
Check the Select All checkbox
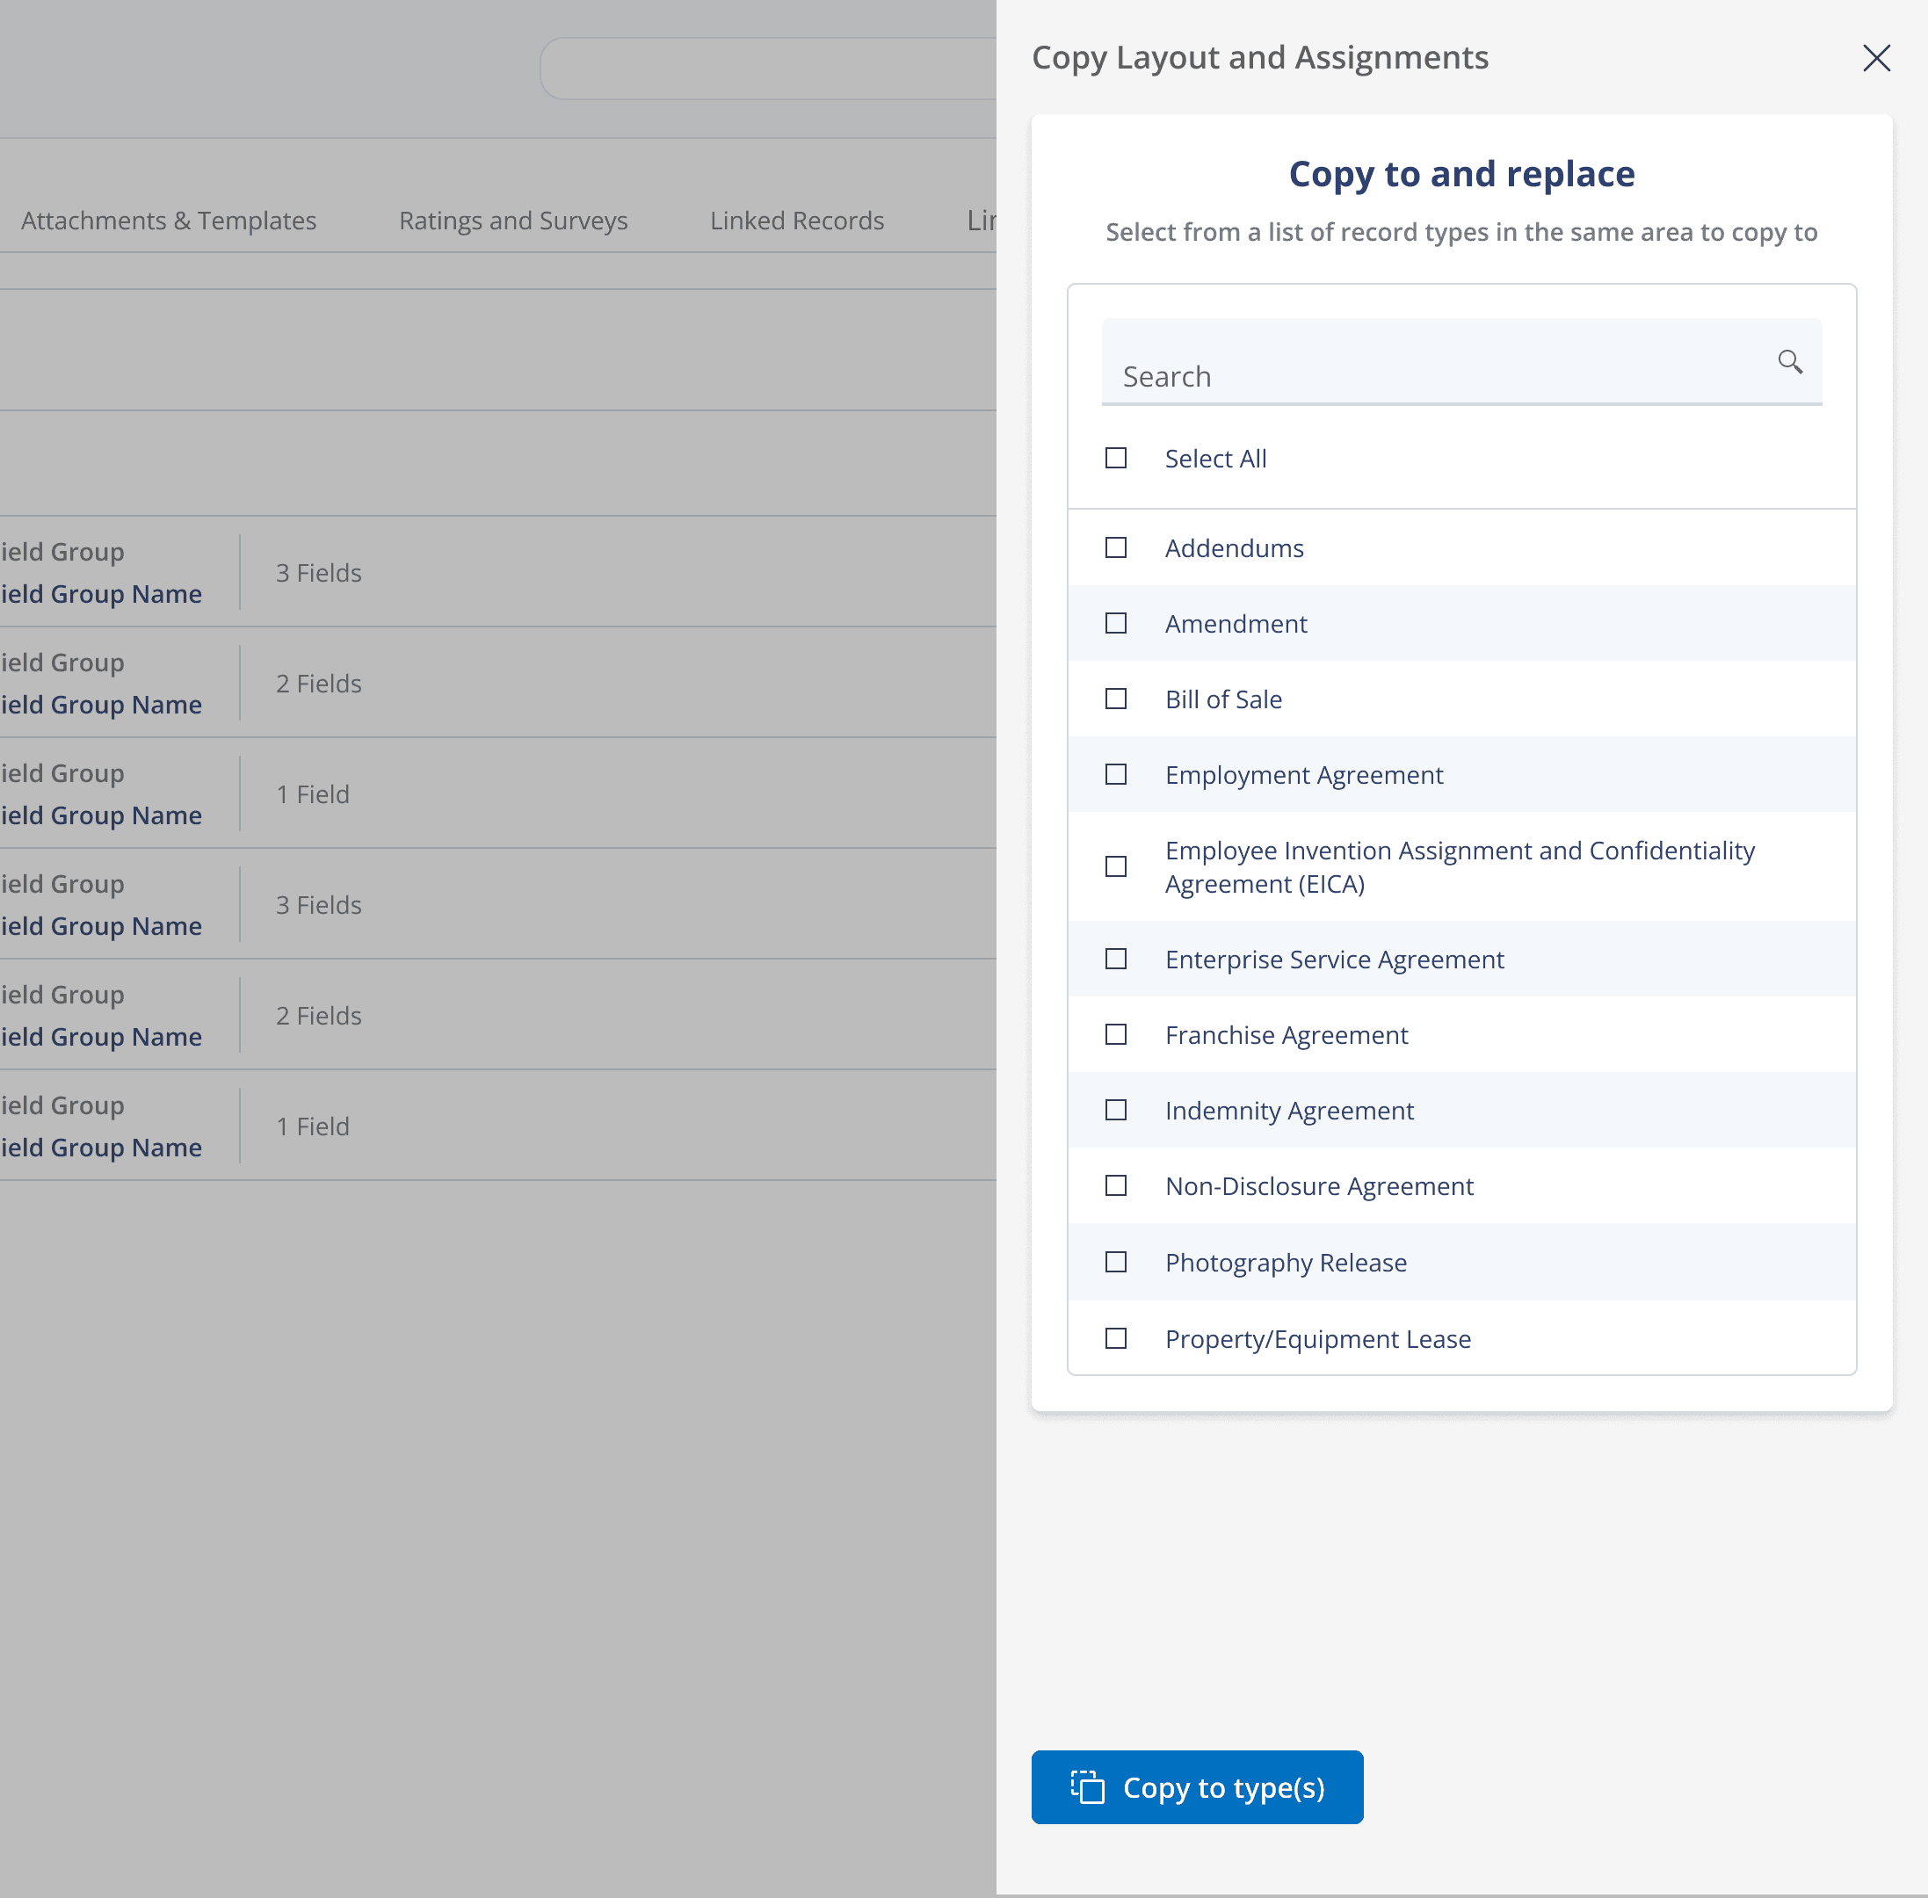(1115, 459)
